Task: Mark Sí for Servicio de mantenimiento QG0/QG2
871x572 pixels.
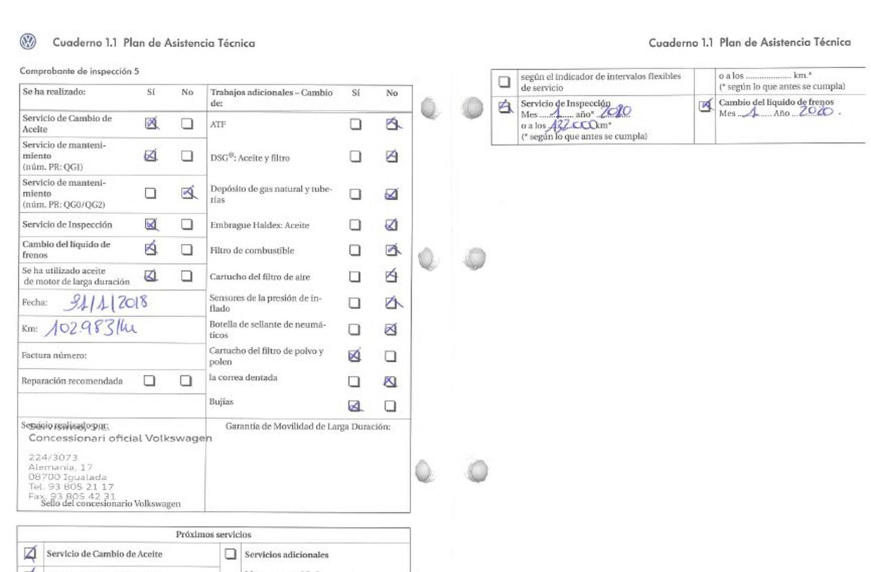Action: point(151,193)
